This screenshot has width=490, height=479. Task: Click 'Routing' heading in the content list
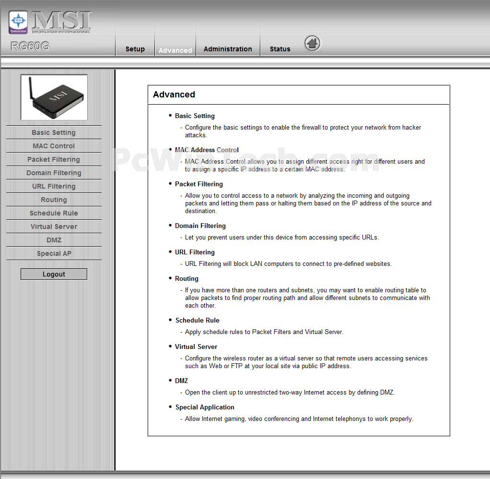pyautogui.click(x=187, y=279)
